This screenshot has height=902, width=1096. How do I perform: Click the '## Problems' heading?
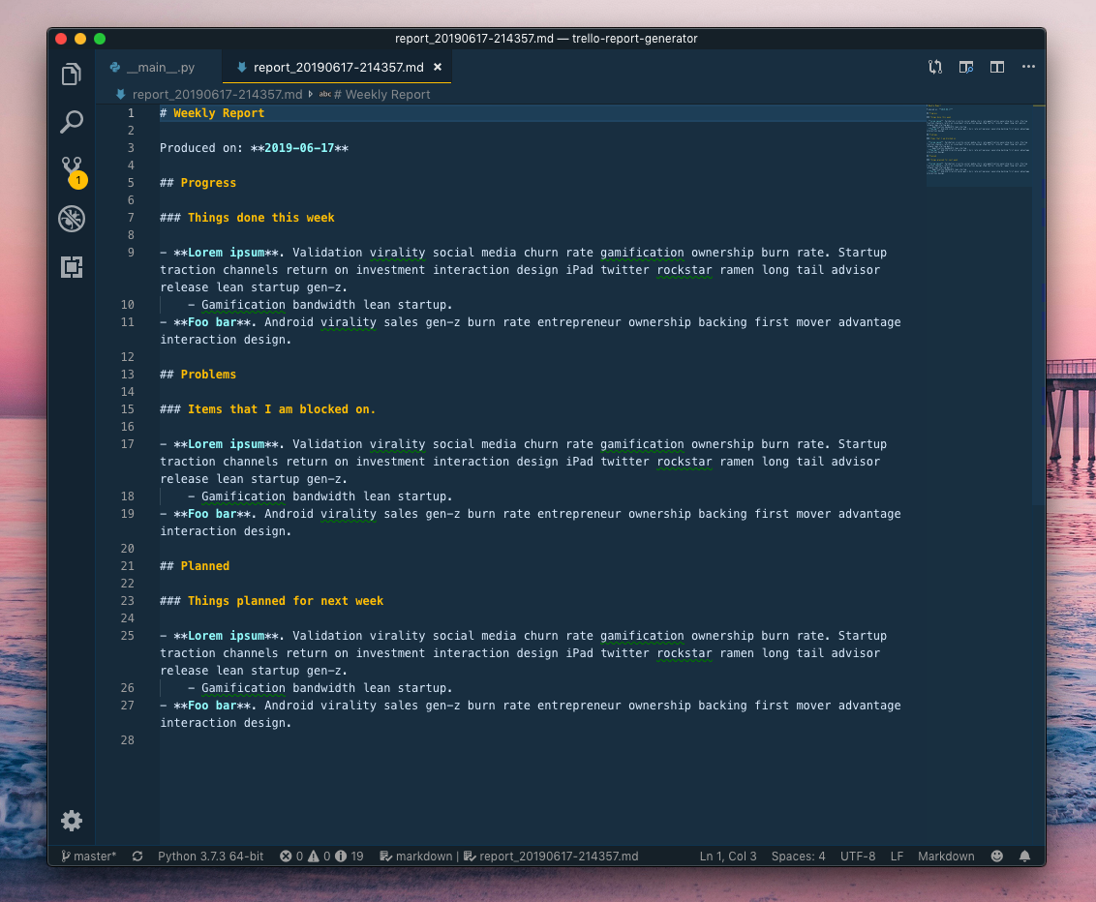pos(198,375)
